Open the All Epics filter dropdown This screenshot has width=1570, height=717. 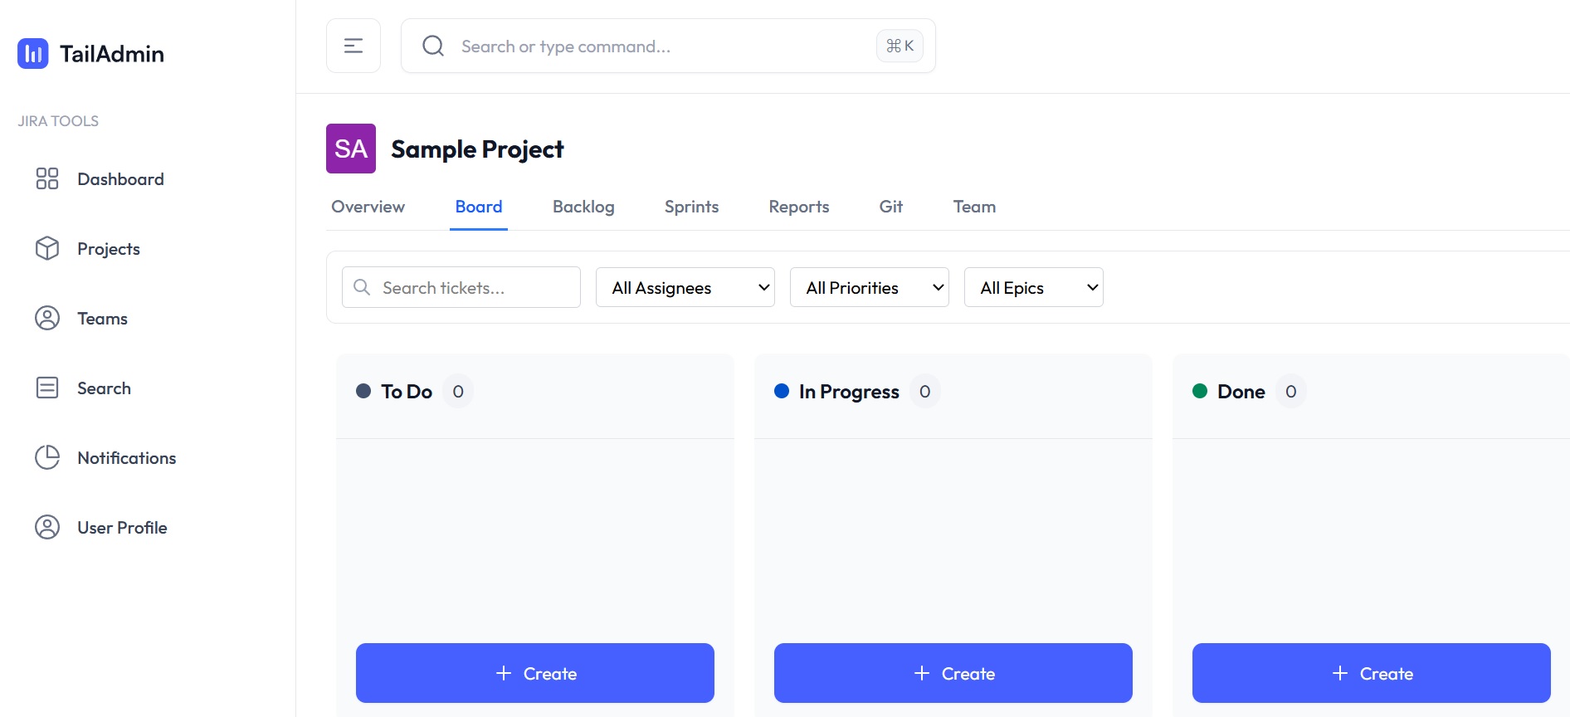point(1033,287)
